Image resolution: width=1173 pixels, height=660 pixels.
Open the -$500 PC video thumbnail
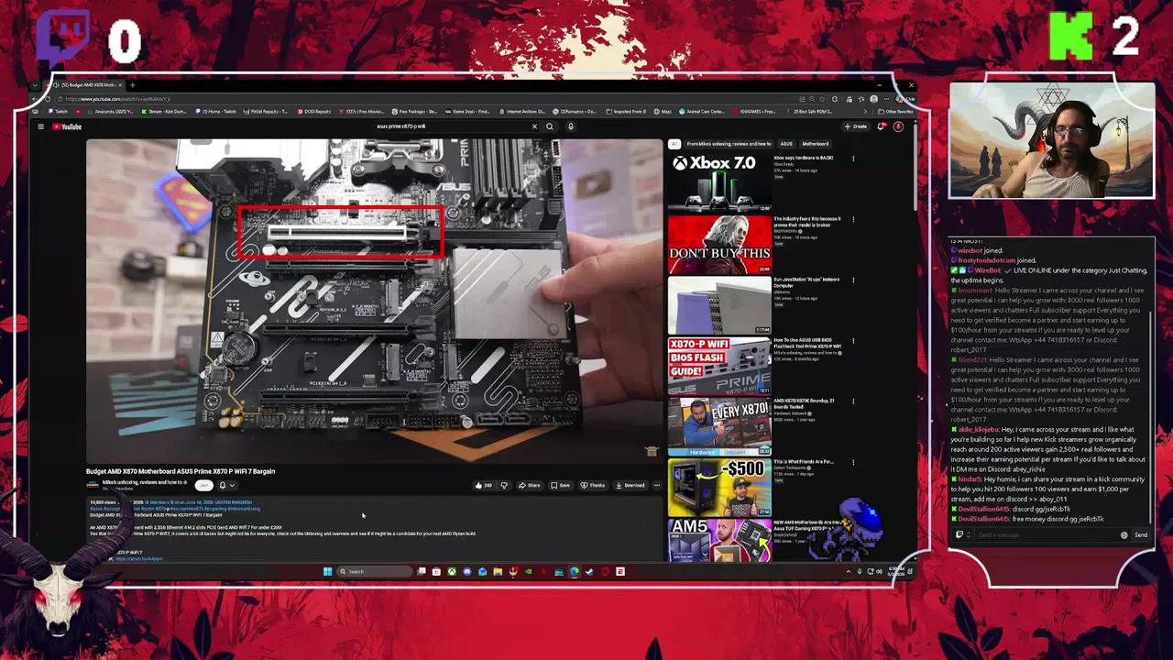tap(719, 489)
